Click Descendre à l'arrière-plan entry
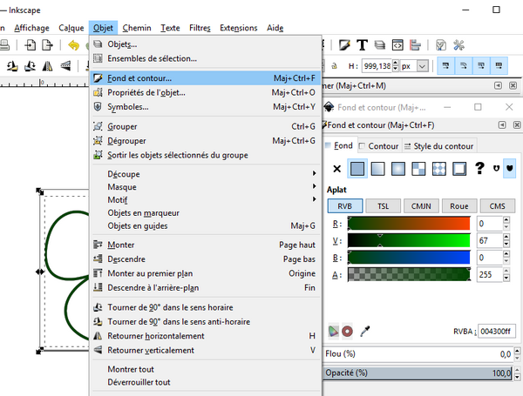Image resolution: width=523 pixels, height=396 pixels. tap(205, 288)
